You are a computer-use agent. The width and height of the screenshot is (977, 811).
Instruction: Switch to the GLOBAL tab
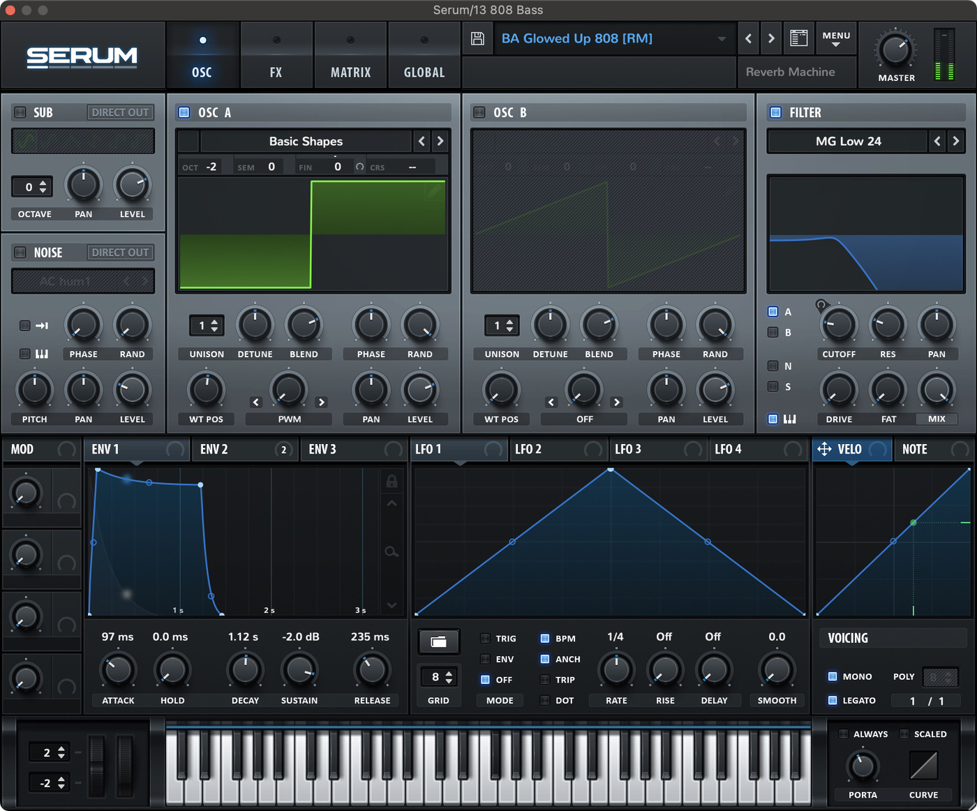[424, 56]
